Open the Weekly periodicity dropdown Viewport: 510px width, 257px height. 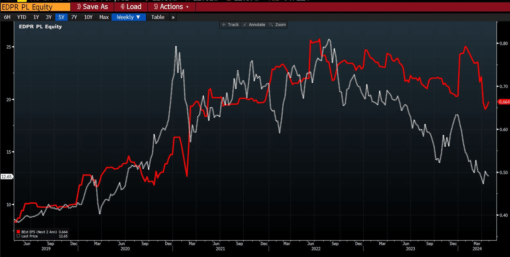tap(129, 17)
